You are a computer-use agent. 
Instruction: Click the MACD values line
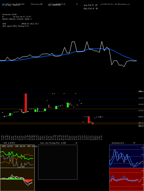tap(17, 19)
